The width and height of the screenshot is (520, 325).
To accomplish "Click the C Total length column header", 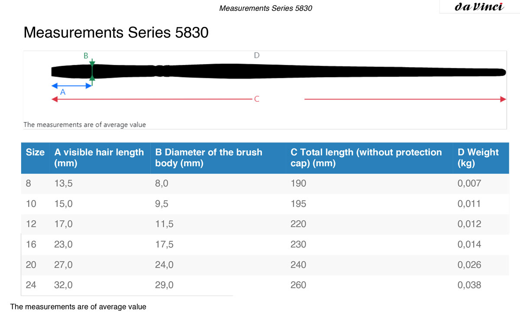I will (x=366, y=158).
